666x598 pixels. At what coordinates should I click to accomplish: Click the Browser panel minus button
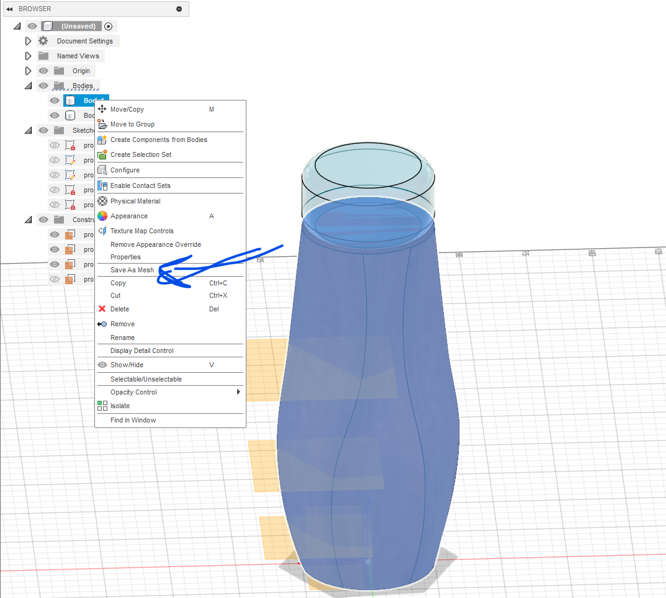(179, 9)
